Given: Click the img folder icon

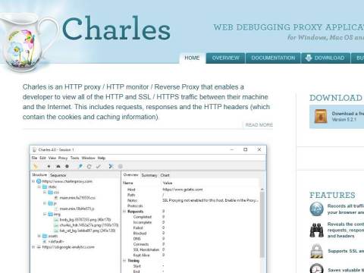Looking at the screenshot, I should point(51,214).
